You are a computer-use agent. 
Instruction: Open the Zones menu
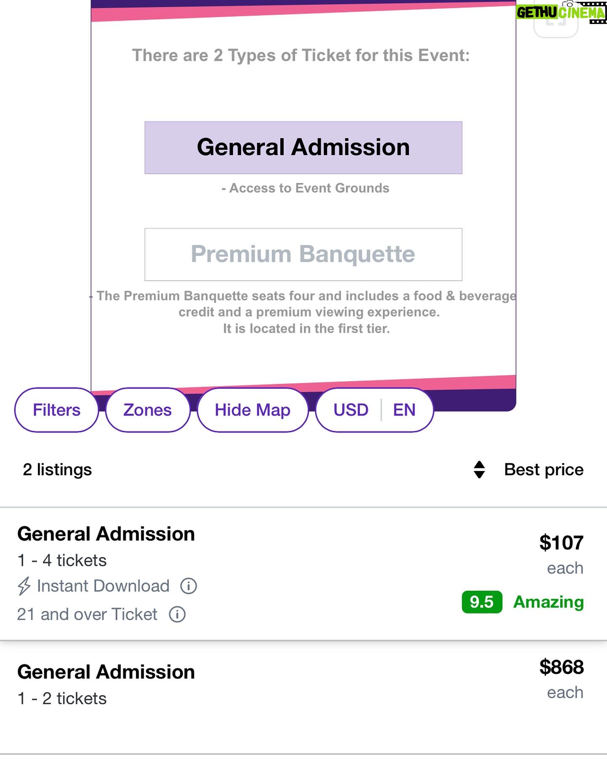pos(148,410)
